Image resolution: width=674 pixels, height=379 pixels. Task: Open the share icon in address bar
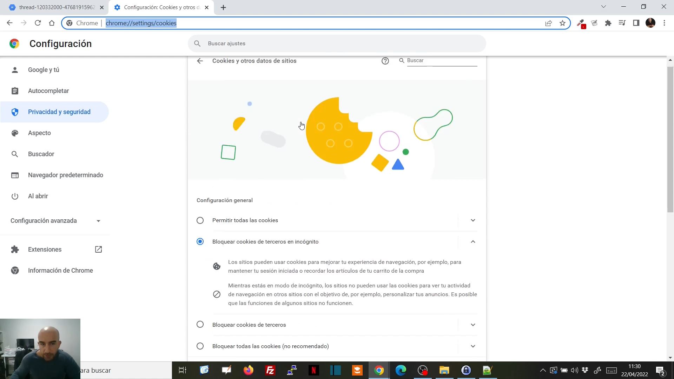(548, 23)
